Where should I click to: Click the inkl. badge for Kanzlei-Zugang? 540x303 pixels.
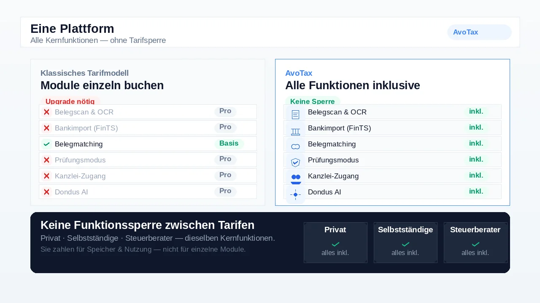click(x=476, y=175)
